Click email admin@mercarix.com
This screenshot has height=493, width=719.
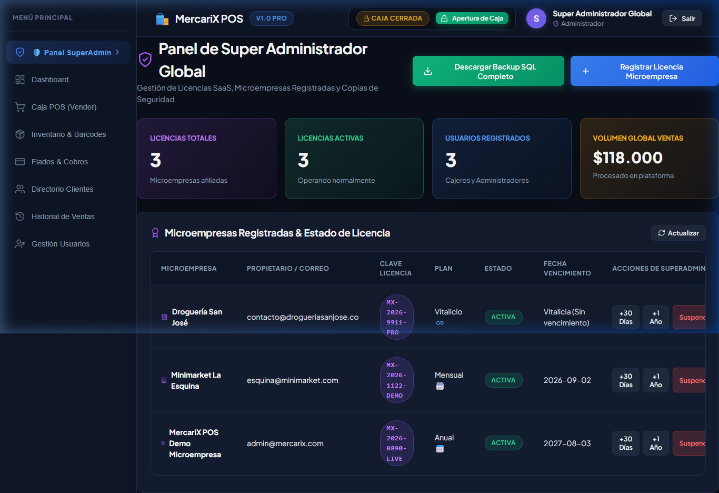click(x=285, y=443)
